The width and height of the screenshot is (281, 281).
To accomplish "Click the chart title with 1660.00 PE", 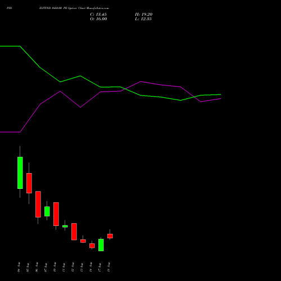I will (74, 8).
